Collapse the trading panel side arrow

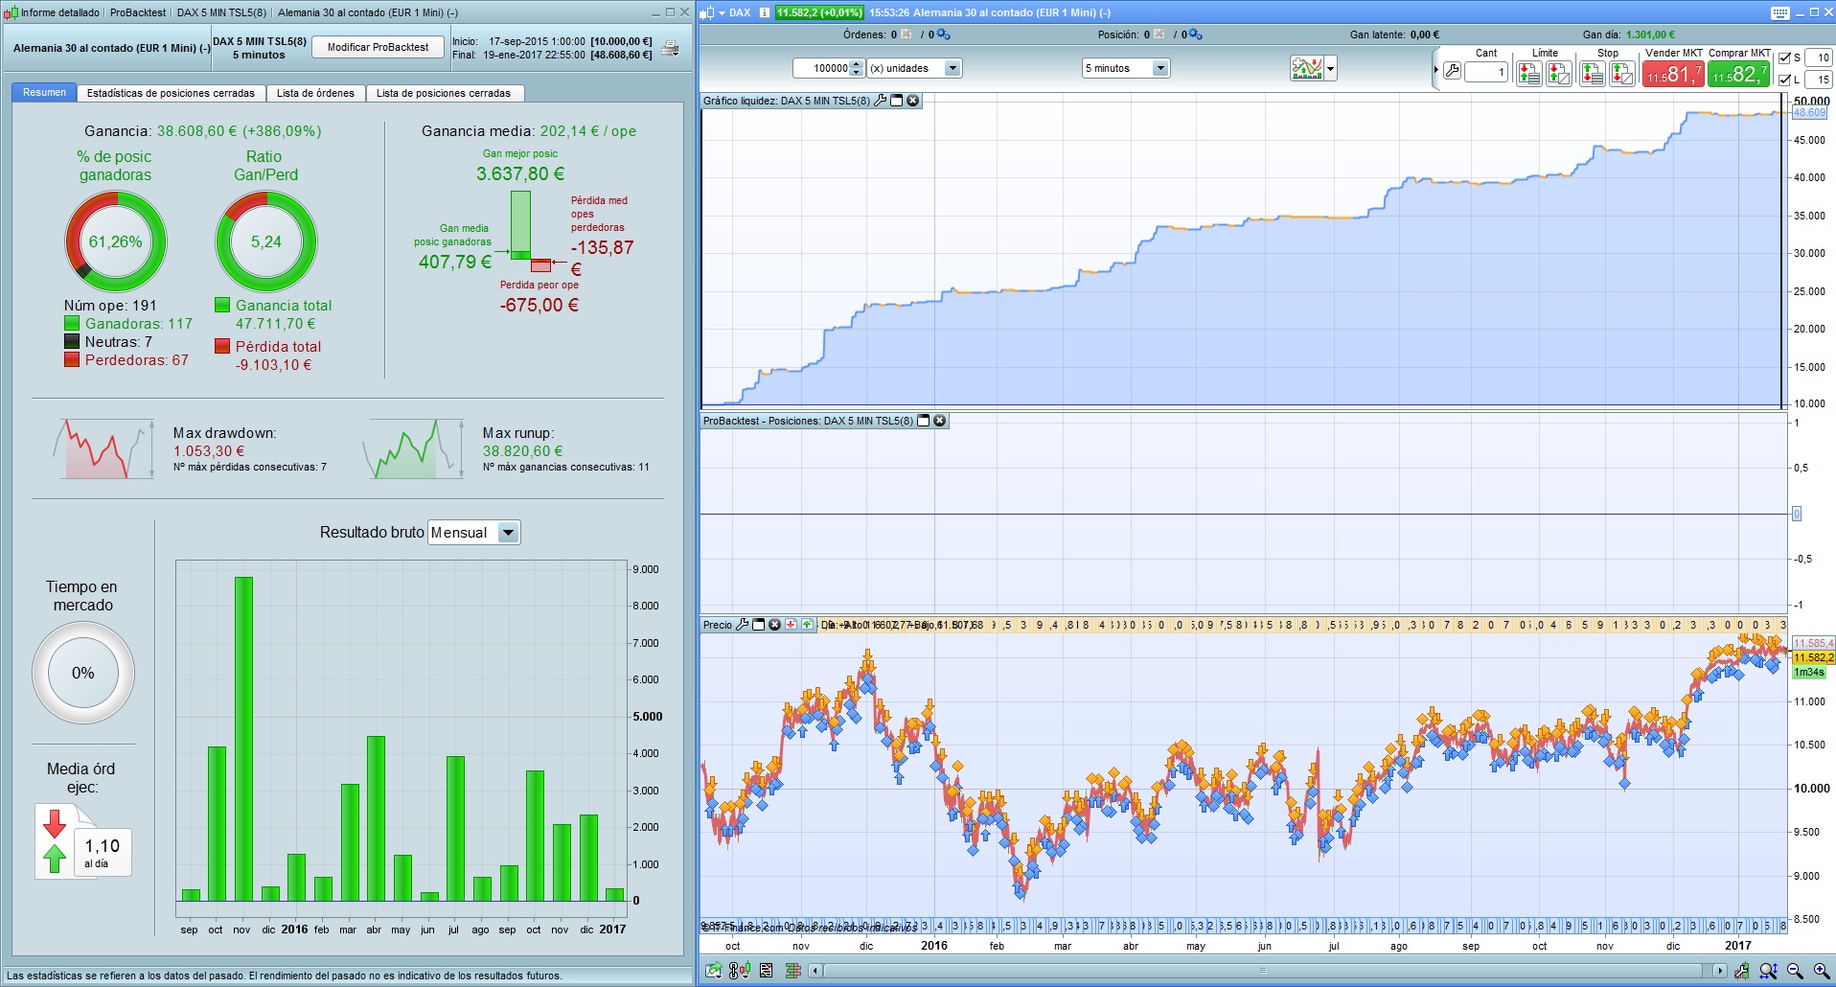click(x=1436, y=70)
